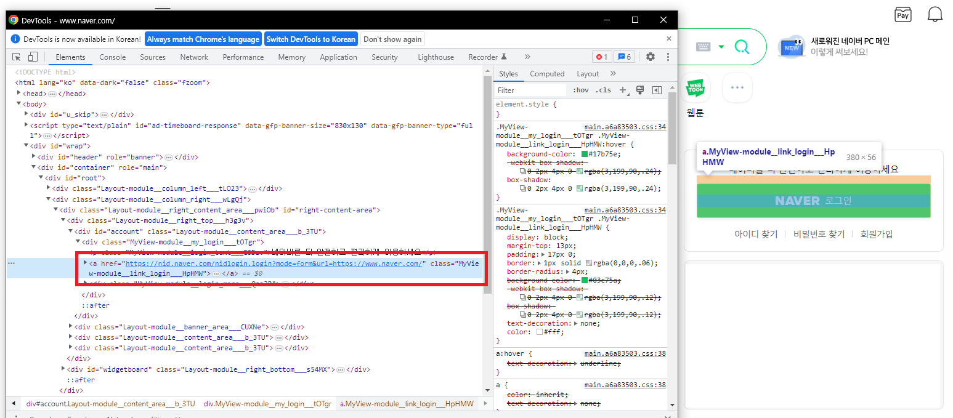Switch to the Sources tab
The image size is (953, 418).
153,57
